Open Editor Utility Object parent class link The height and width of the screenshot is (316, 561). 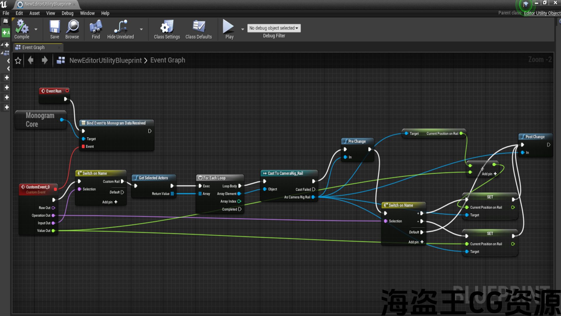click(542, 13)
